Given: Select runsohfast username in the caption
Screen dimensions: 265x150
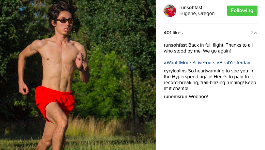Looking at the screenshot, I should [x=175, y=45].
